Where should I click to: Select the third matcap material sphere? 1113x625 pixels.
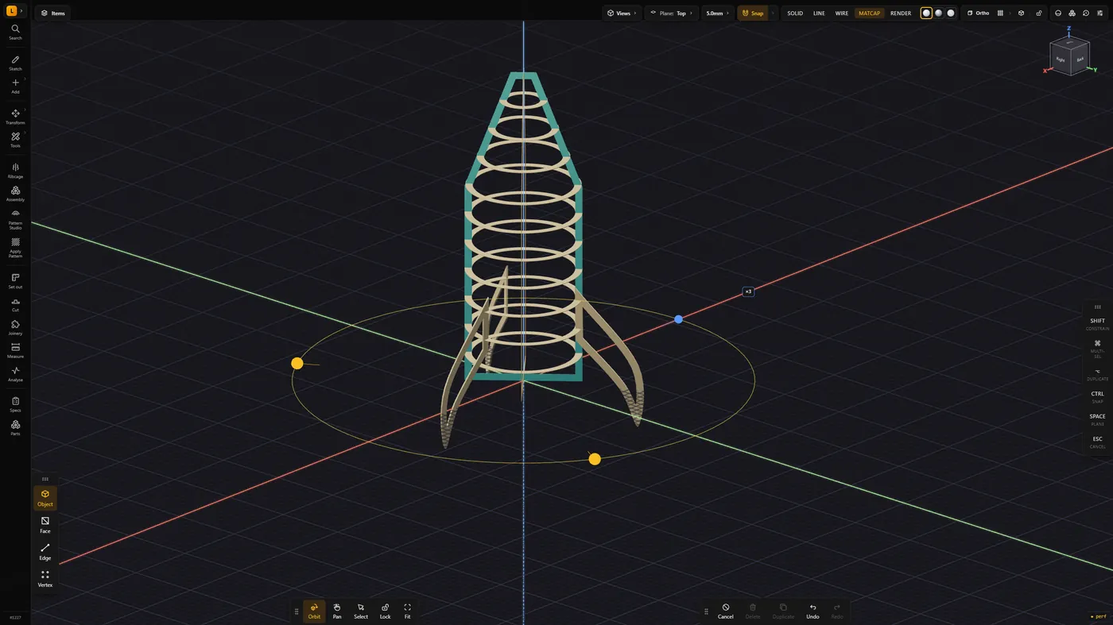coord(950,14)
